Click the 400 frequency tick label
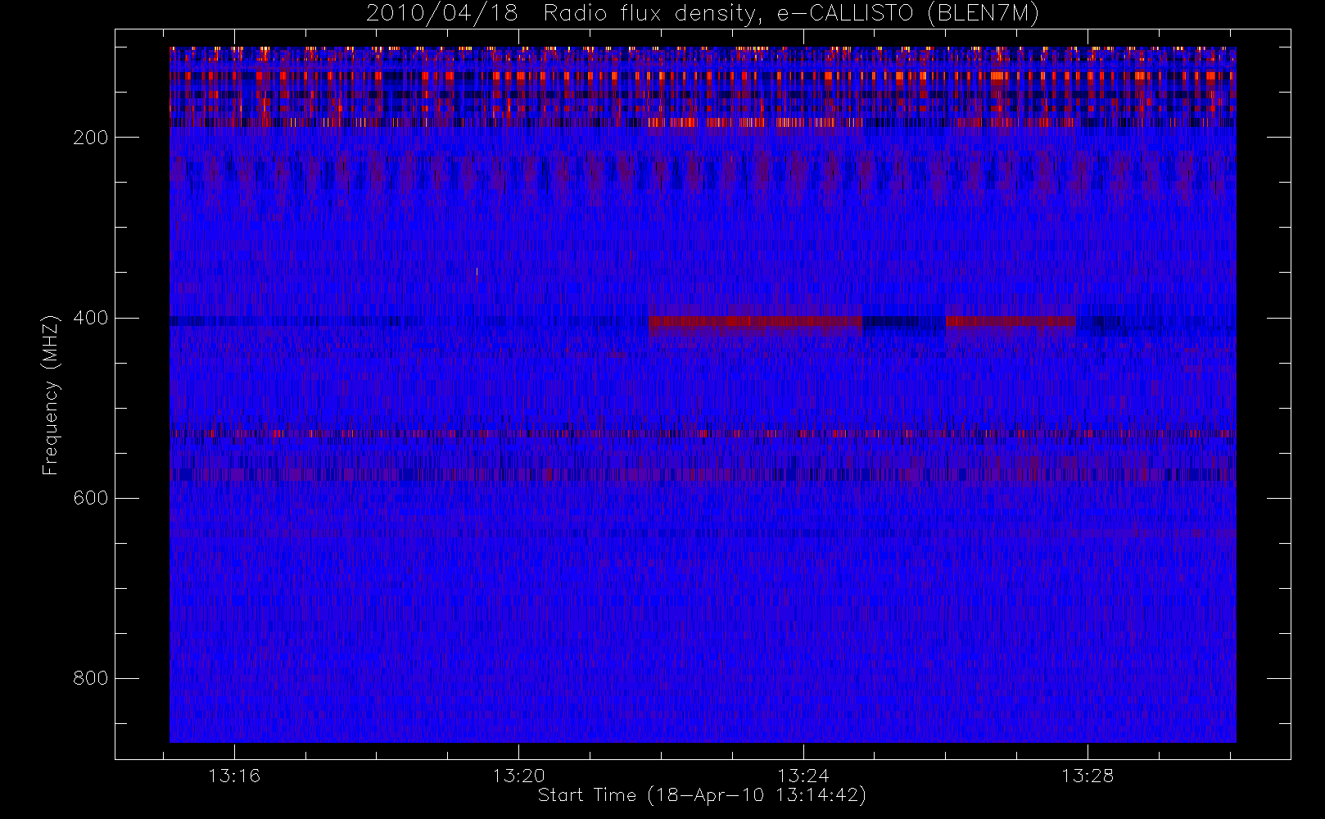The height and width of the screenshot is (819, 1325). (91, 318)
